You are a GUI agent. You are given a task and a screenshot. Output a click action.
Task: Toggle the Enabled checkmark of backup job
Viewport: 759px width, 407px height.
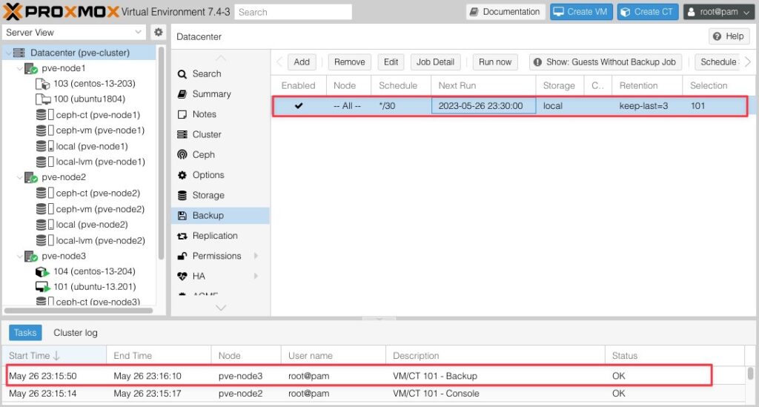tap(299, 105)
